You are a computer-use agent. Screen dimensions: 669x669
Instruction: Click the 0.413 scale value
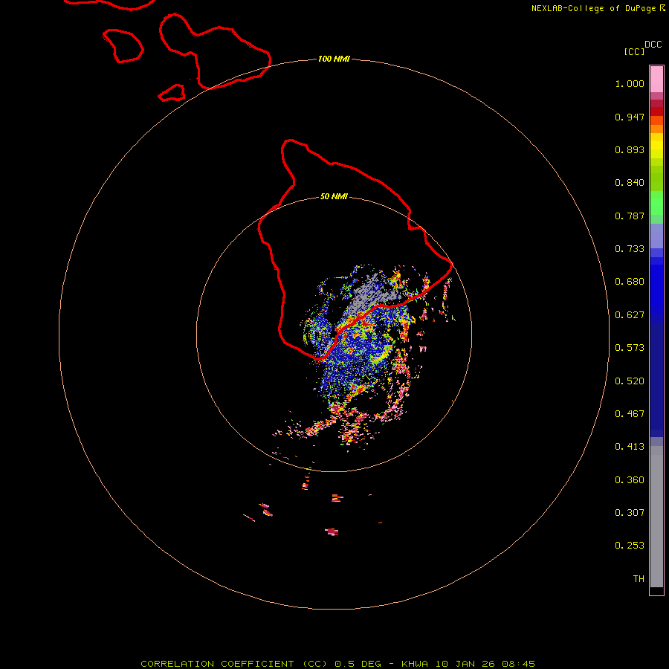pyautogui.click(x=630, y=447)
